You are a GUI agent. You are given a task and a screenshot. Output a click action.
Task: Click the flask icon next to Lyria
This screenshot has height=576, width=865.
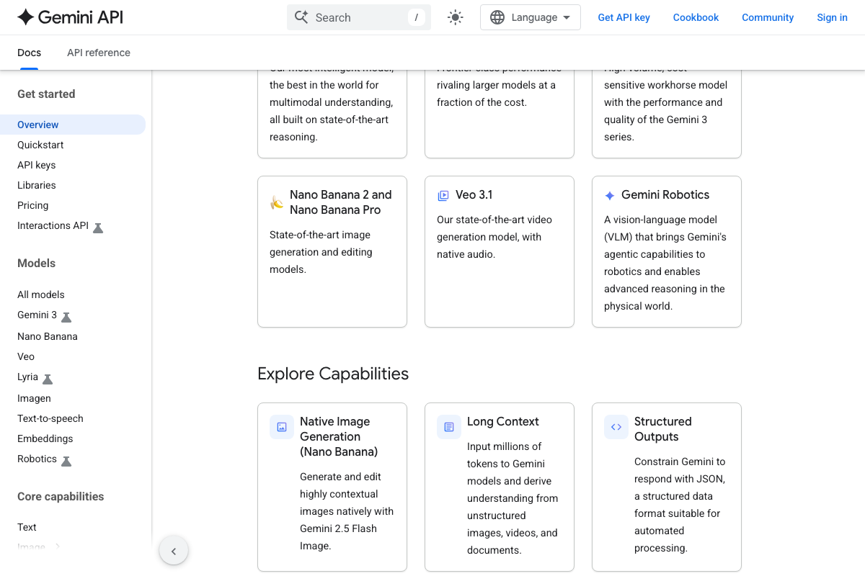(48, 379)
